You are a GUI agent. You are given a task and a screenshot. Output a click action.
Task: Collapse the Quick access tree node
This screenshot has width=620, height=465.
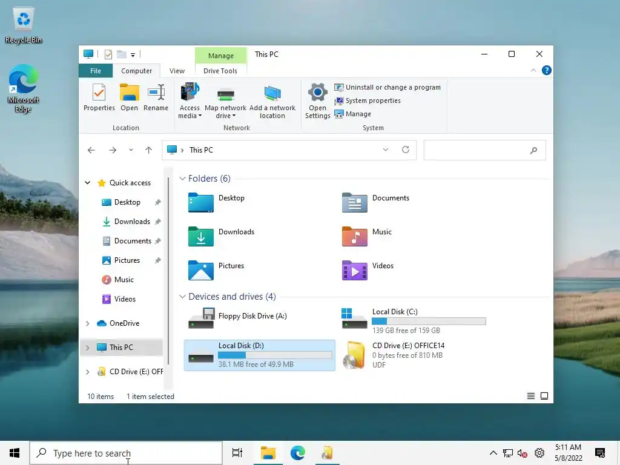point(87,183)
